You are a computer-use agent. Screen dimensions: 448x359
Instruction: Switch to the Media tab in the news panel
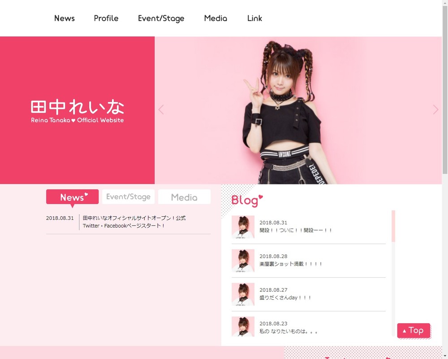[x=184, y=197]
